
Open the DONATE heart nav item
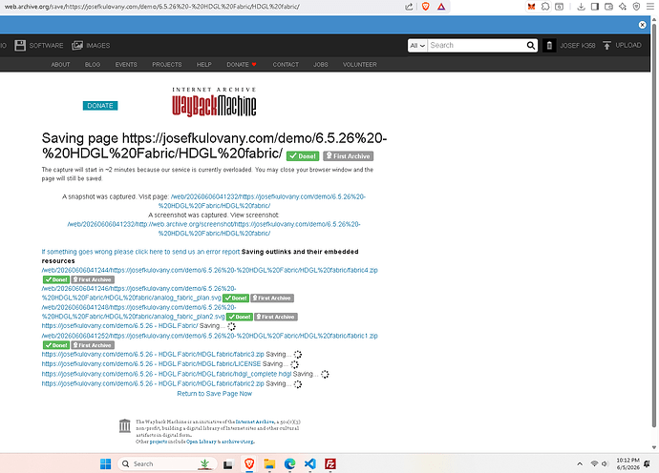[x=242, y=65]
